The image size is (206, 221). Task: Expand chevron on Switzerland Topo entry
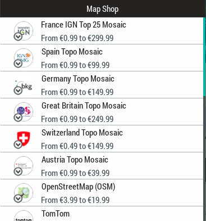pyautogui.click(x=18, y=145)
